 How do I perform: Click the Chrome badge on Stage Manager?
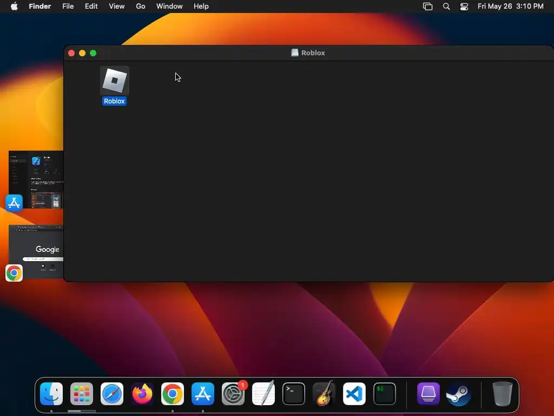(x=14, y=273)
